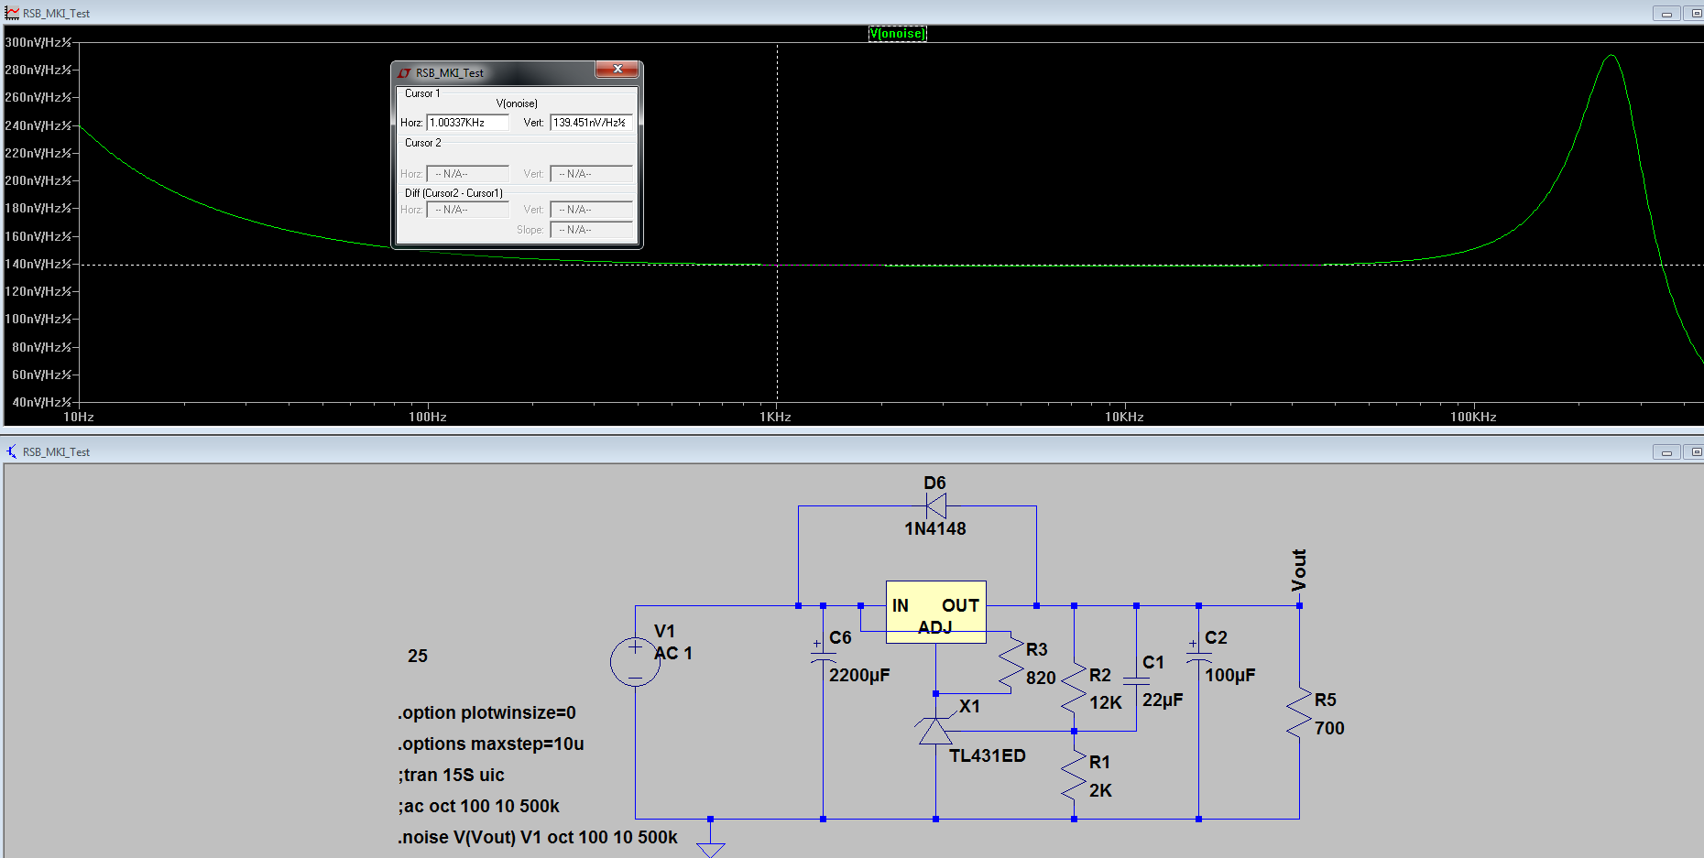Select the V1 voltage source symbol
Image resolution: width=1704 pixels, height=858 pixels.
(x=635, y=661)
